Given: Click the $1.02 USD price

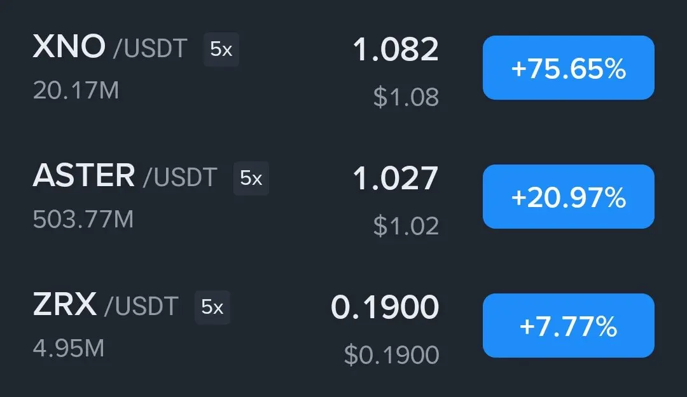Looking at the screenshot, I should pyautogui.click(x=406, y=226).
